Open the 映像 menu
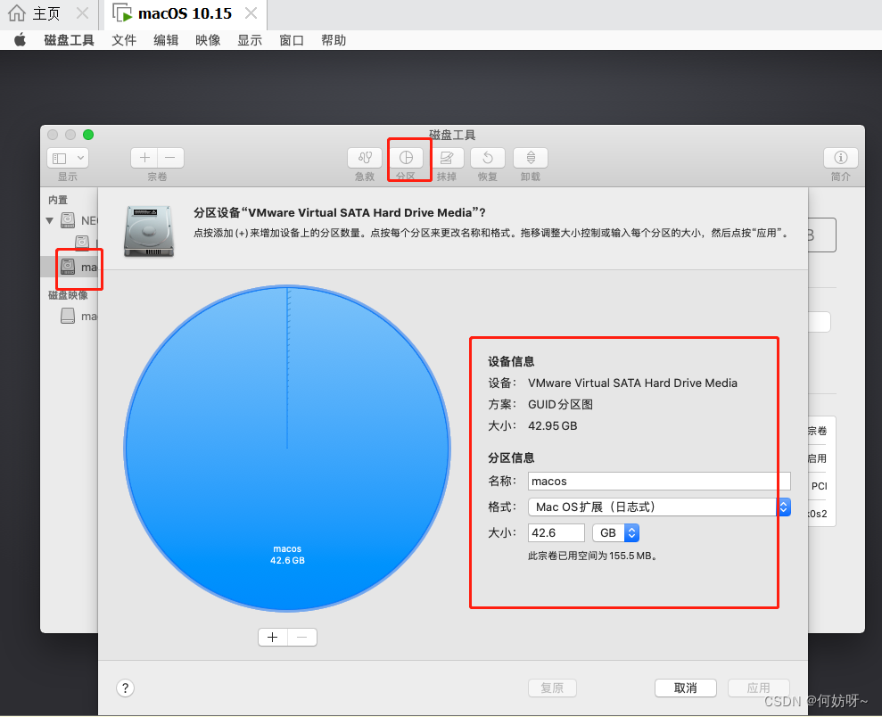Viewport: 882px width, 717px height. [x=208, y=40]
